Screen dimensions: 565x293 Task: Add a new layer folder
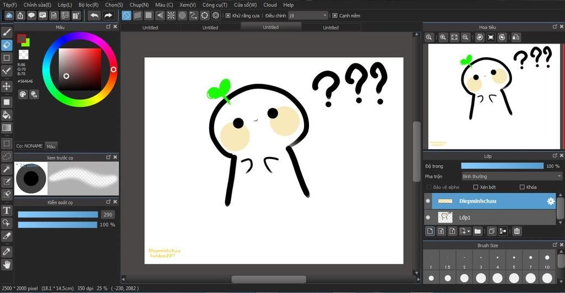(478, 231)
